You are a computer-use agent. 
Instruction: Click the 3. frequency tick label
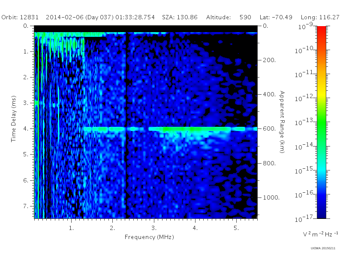click(x=154, y=228)
